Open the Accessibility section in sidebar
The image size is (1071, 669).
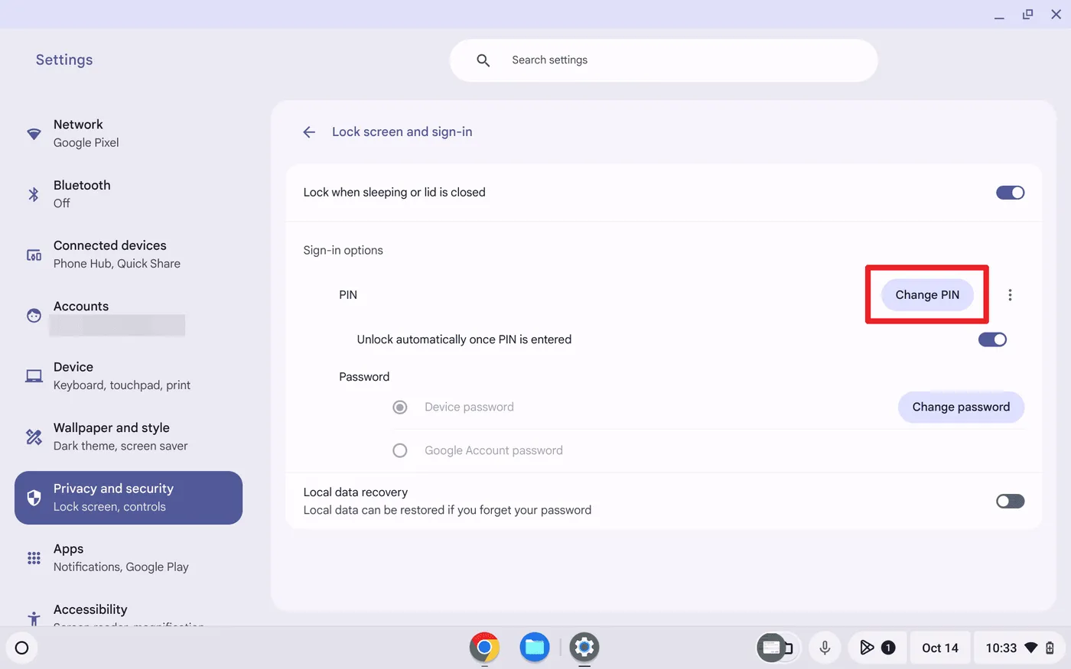click(129, 610)
